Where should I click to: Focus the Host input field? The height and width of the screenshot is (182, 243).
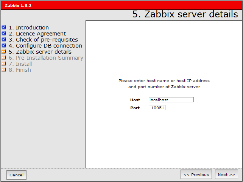[171, 100]
